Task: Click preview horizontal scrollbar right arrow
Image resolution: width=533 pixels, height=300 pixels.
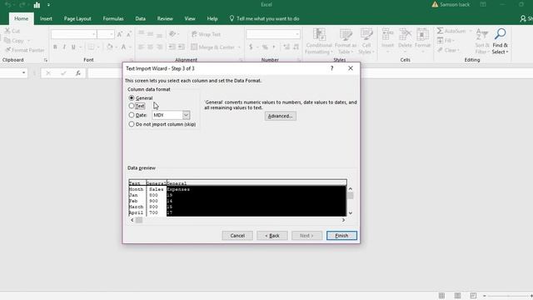Action: pyautogui.click(x=343, y=220)
